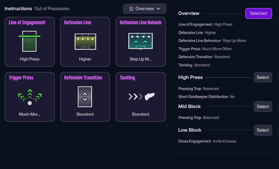Expand the Overview dropdown chevron
The width and height of the screenshot is (279, 169).
point(158,9)
